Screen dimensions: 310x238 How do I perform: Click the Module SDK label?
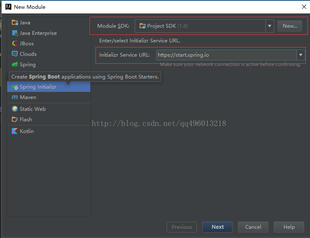113,26
